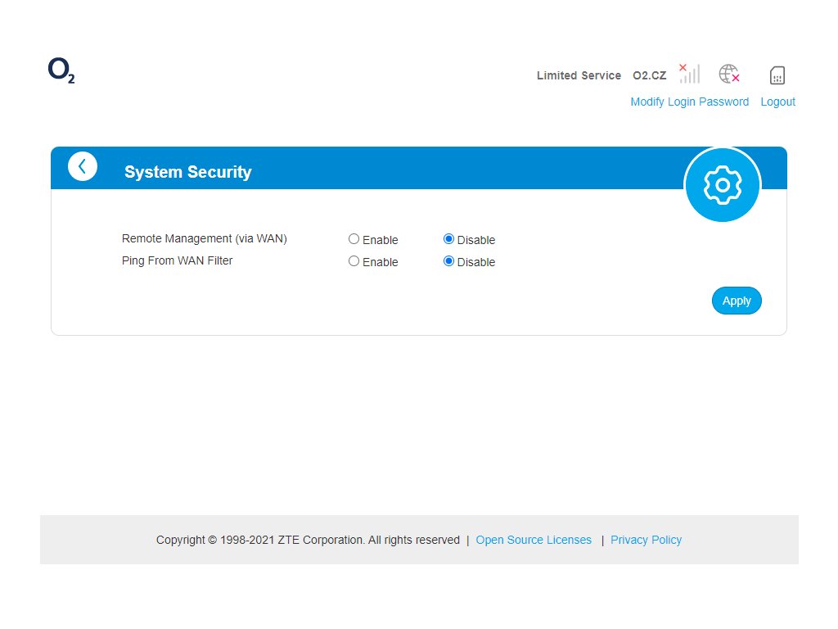Viewport: 838px width, 629px height.
Task: Click the System Security title
Action: 187,172
